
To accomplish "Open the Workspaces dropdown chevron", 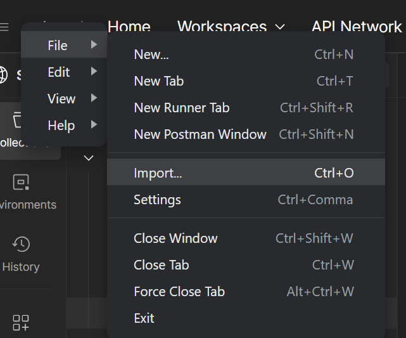I will coord(280,27).
